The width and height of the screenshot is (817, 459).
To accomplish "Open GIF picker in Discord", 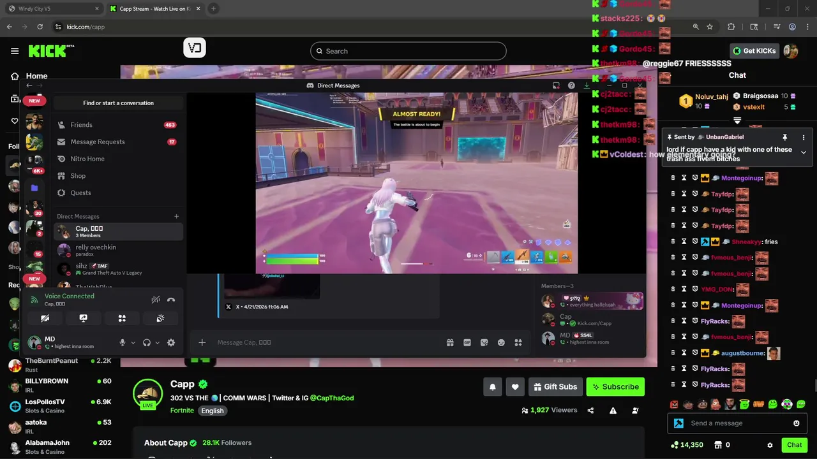I will pyautogui.click(x=467, y=342).
